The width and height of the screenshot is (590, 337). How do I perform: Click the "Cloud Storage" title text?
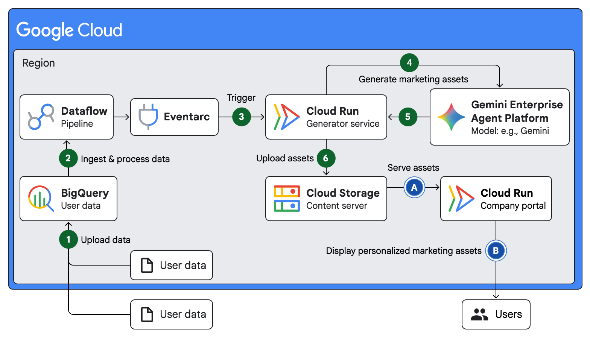click(343, 193)
